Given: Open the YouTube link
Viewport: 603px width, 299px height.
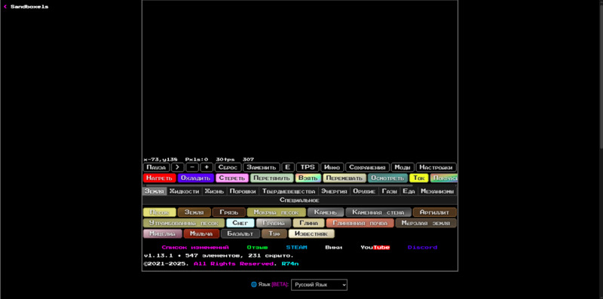Looking at the screenshot, I should click(375, 248).
